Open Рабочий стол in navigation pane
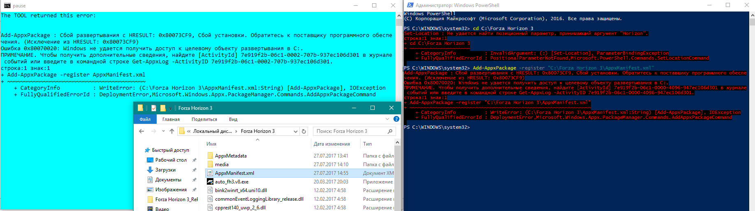This screenshot has height=211, width=755. pyautogui.click(x=171, y=160)
